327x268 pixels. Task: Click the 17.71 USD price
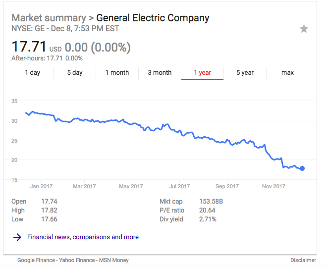click(29, 48)
